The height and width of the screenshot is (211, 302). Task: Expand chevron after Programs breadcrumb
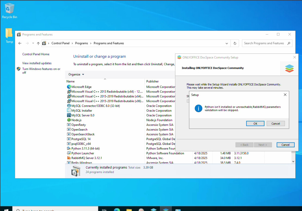(x=91, y=43)
